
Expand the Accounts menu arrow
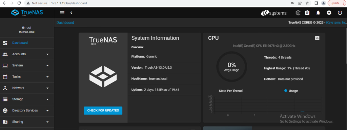(47, 54)
